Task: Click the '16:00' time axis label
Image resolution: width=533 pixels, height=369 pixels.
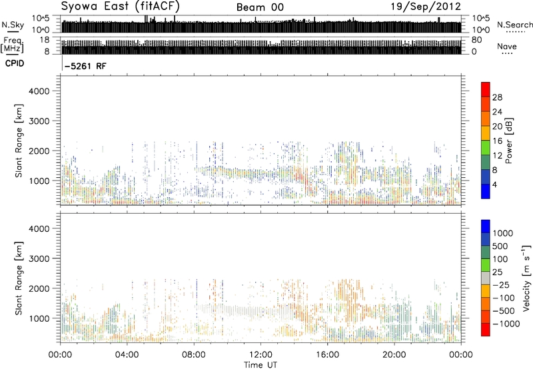Action: coord(327,355)
